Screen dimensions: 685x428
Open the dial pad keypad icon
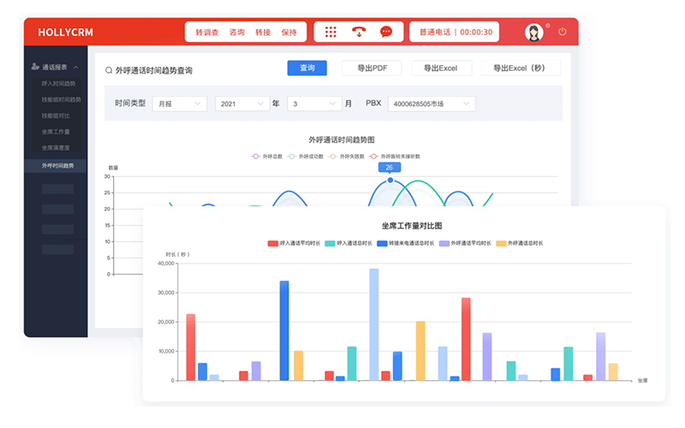click(331, 32)
